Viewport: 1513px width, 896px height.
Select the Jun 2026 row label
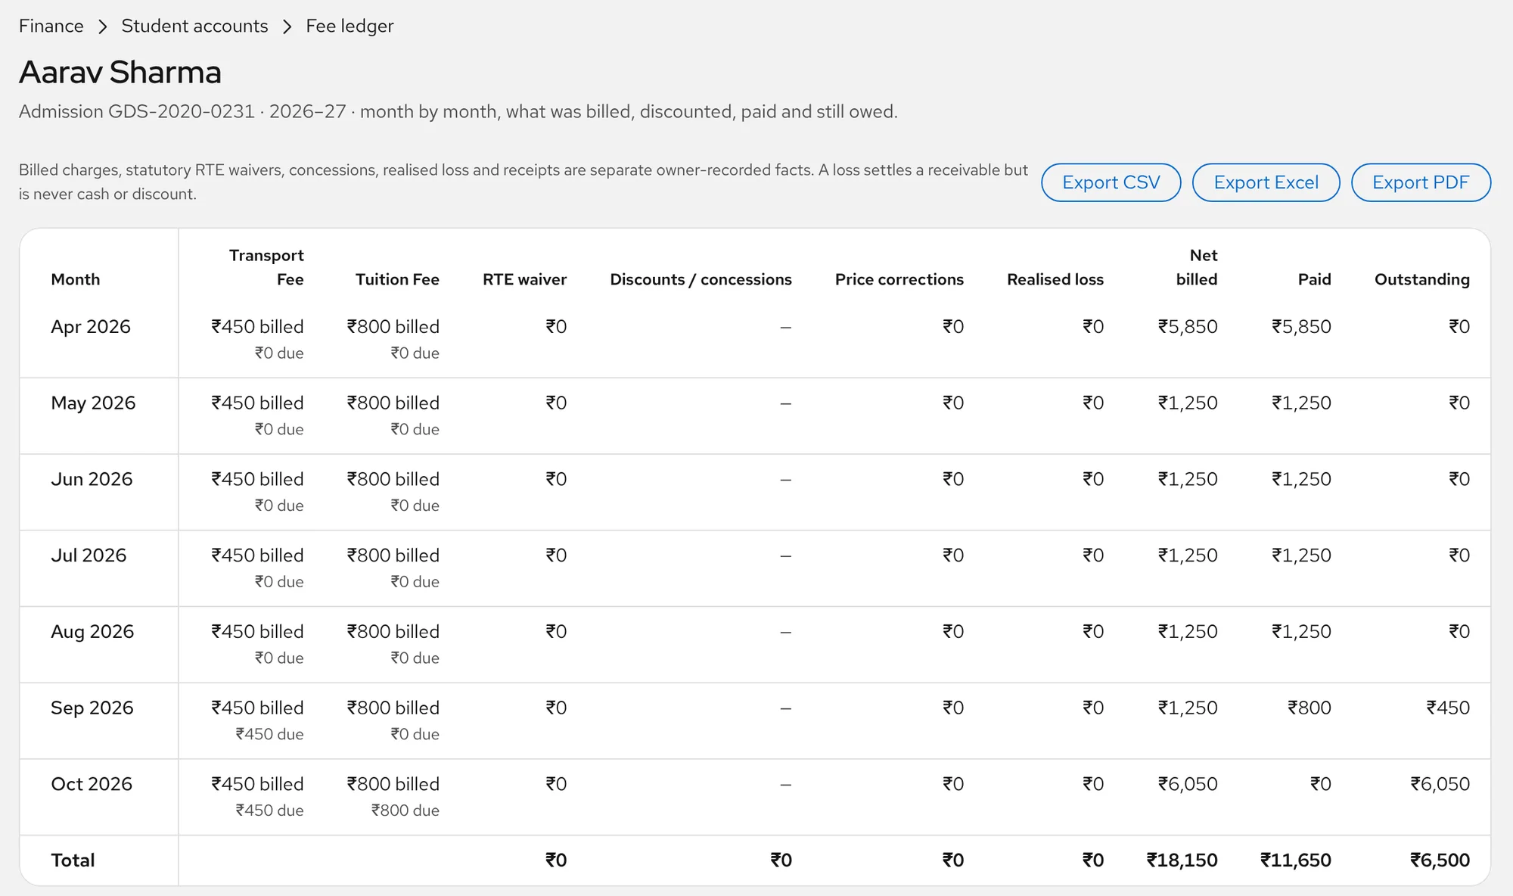[92, 479]
